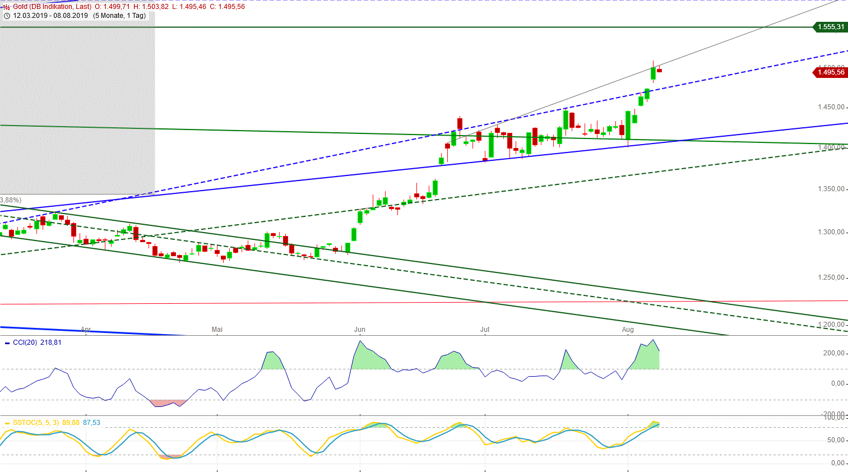Click the close value 'C: 1.495,56' in header
Screen dimensions: 848x472
click(x=227, y=7)
